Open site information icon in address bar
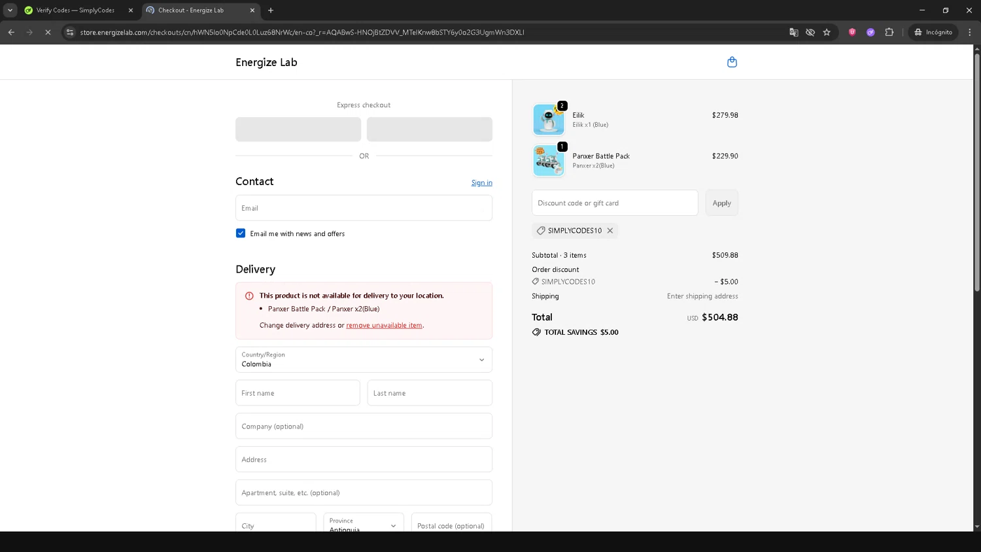This screenshot has height=552, width=981. coord(70,32)
